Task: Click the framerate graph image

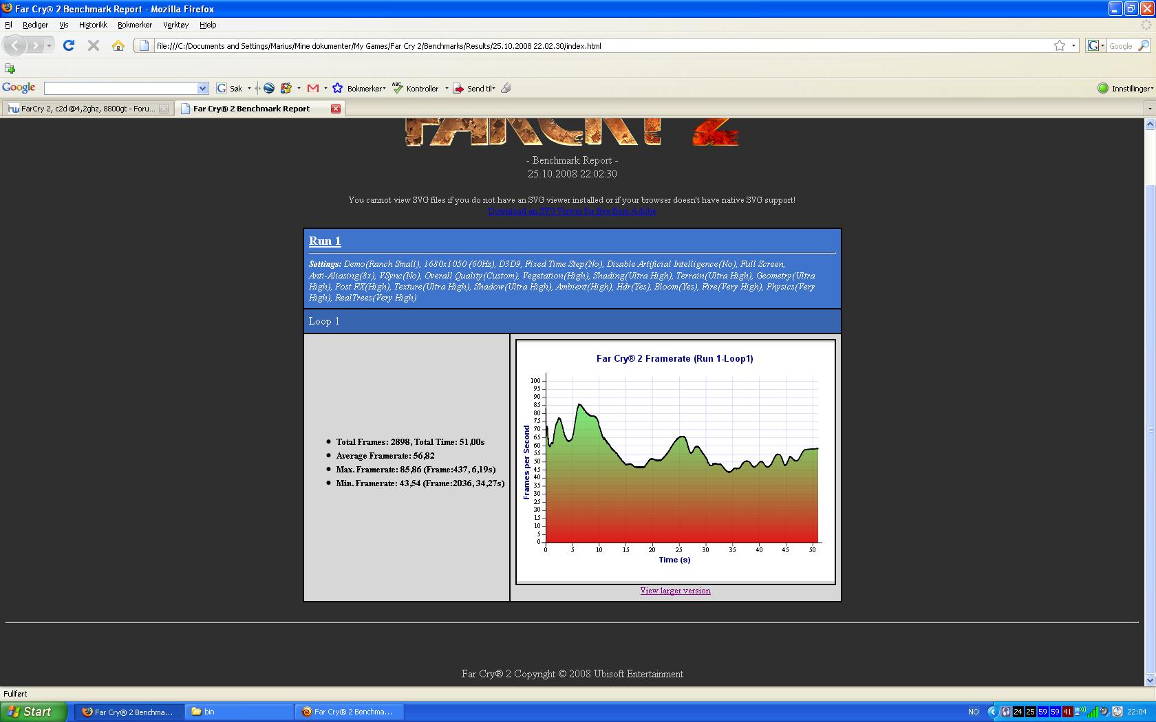Action: (x=675, y=461)
